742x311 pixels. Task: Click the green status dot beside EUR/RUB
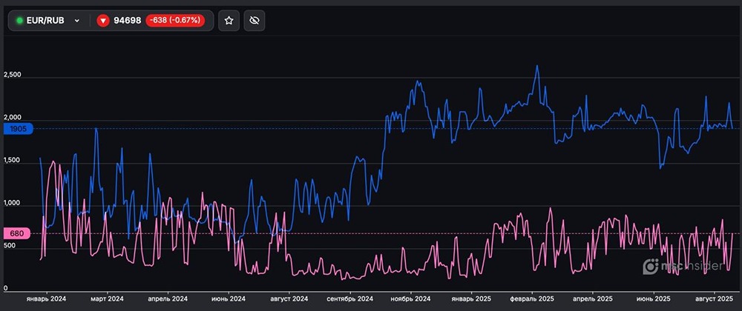[x=19, y=21]
